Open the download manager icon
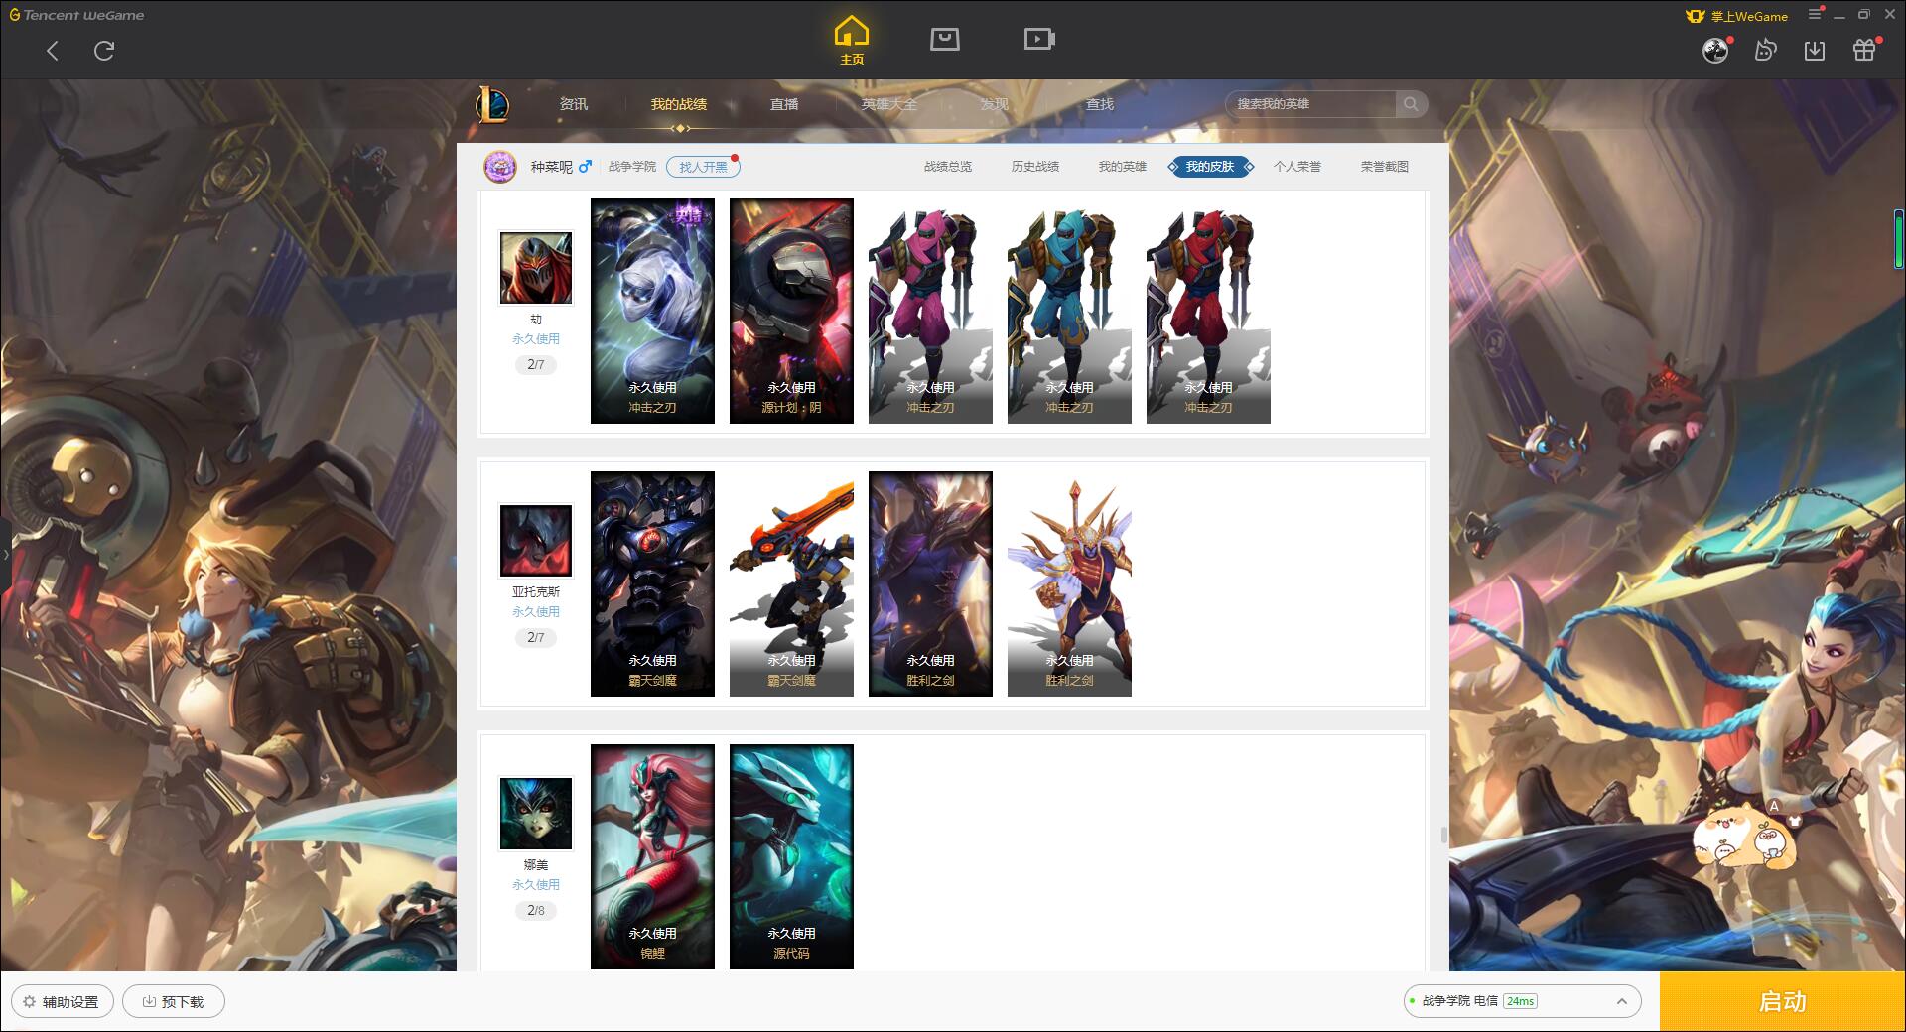 (x=1814, y=50)
